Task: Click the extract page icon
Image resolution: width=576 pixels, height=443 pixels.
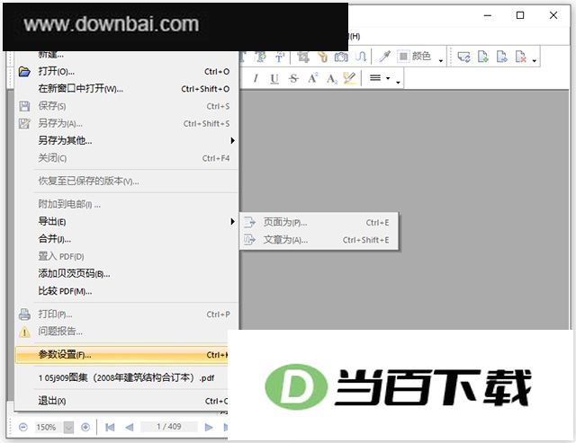Action: [502, 57]
